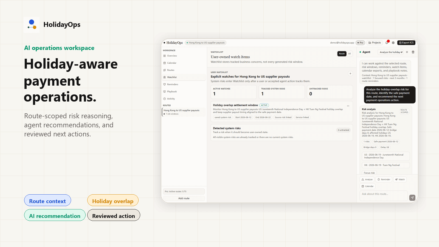Viewport: 439px width, 247px height.
Task: Click the warning triangle icon on the Analyze button
Action: pyautogui.click(x=363, y=179)
